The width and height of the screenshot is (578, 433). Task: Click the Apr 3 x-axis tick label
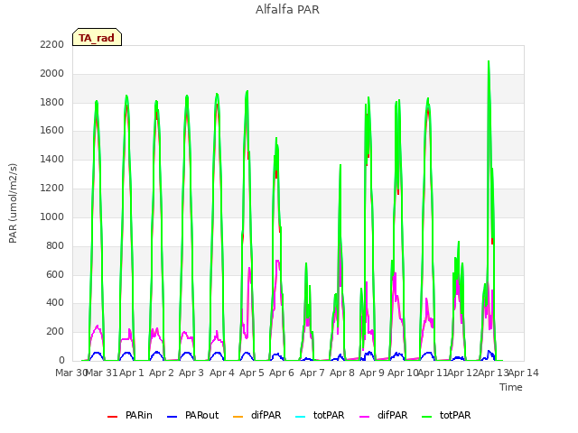191,373
